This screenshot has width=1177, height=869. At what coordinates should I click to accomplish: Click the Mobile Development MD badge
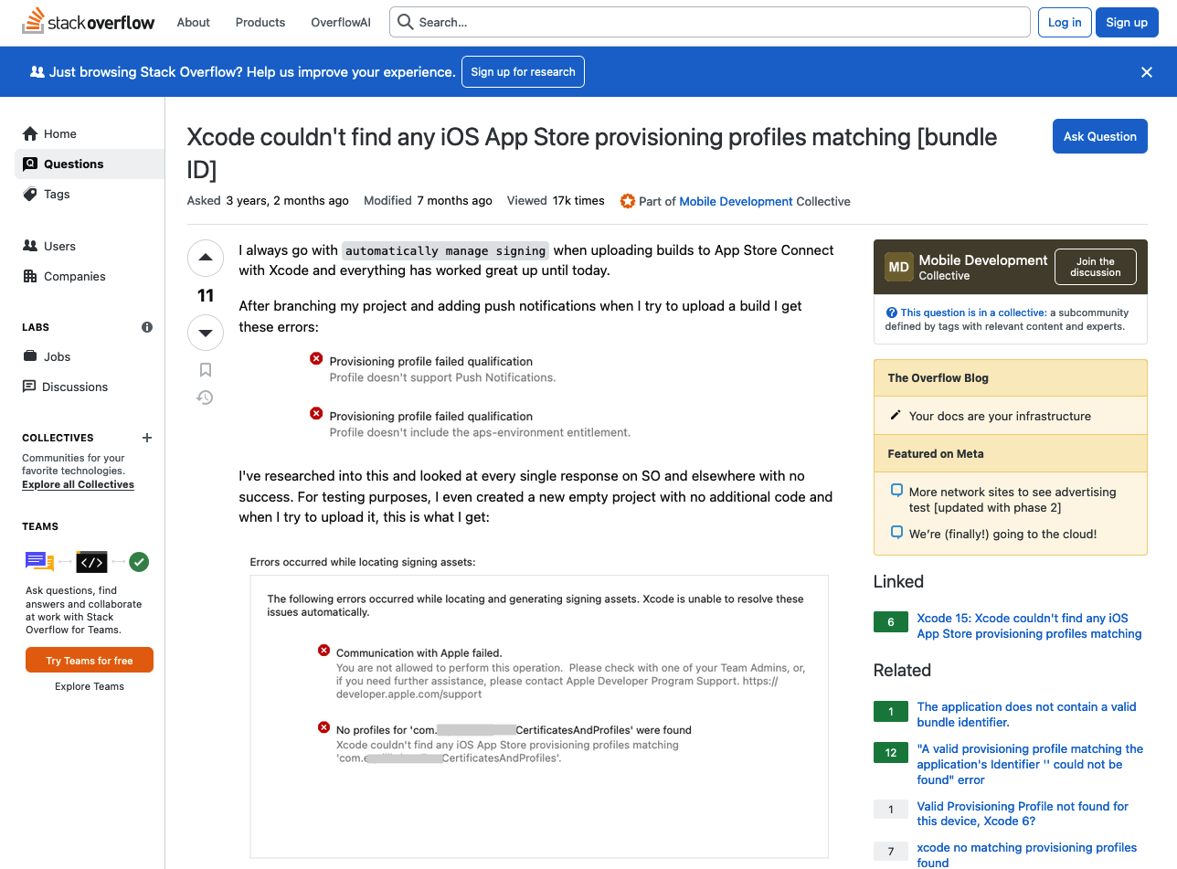pos(898,267)
